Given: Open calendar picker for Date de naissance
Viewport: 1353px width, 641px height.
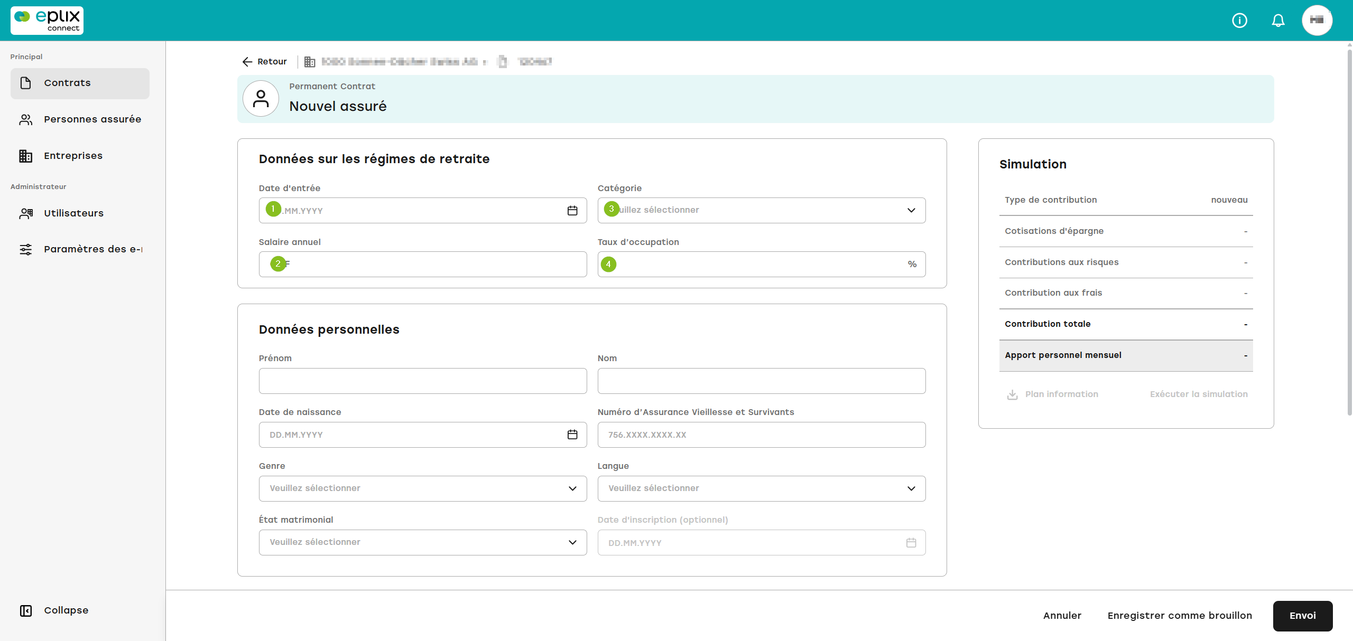Looking at the screenshot, I should click(x=572, y=435).
